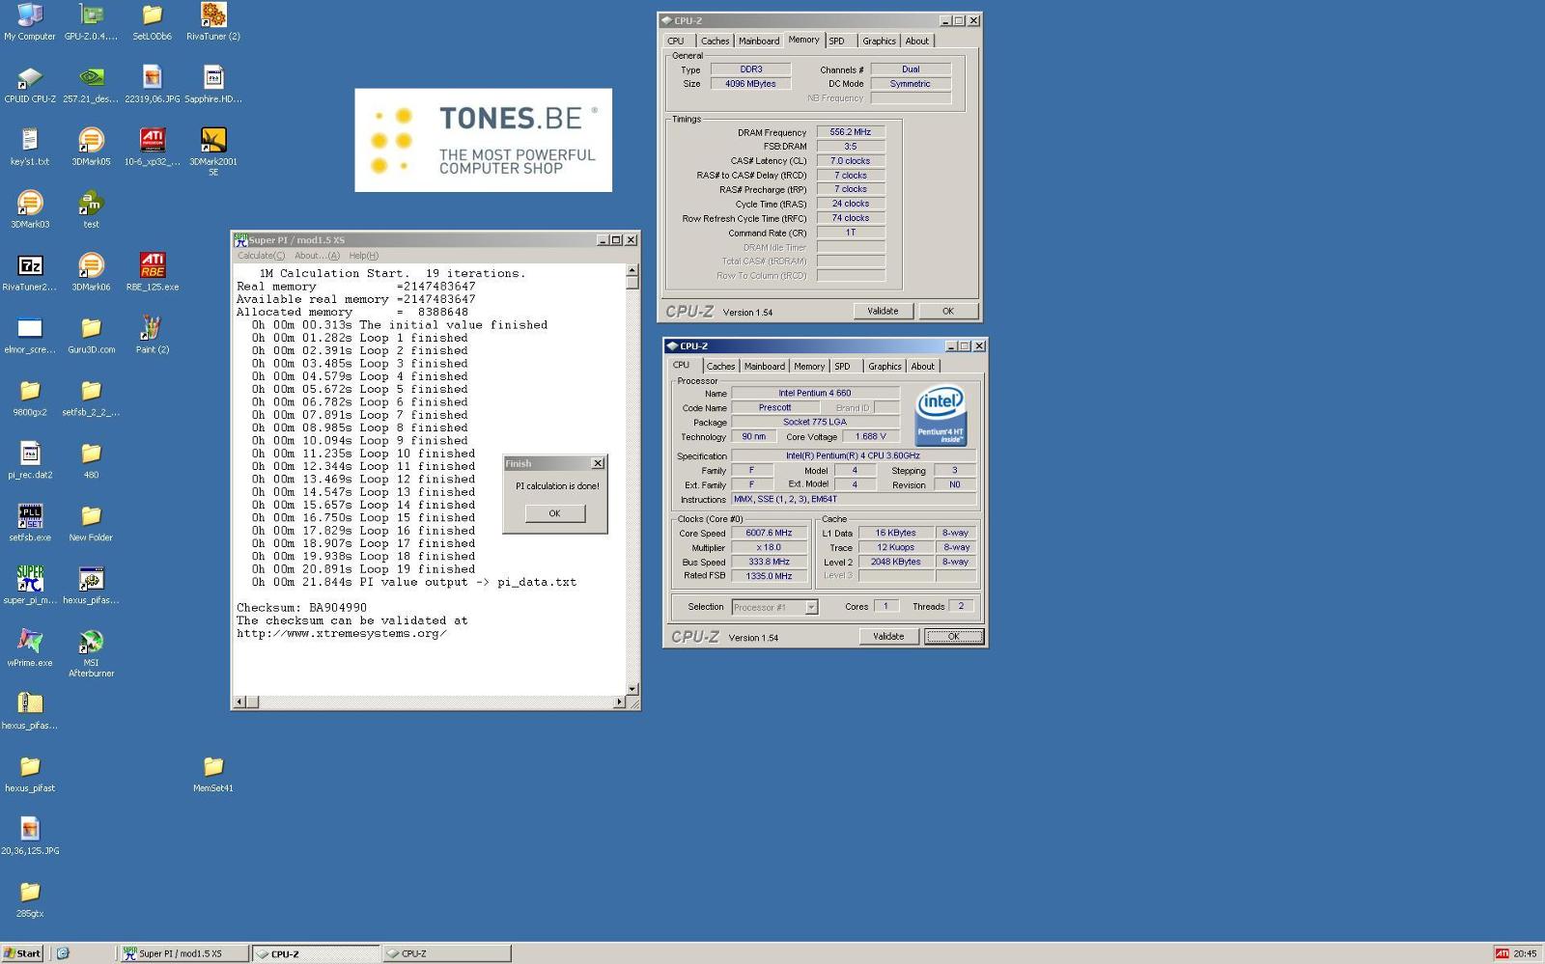Click Super PI horizontal scrollbar left arrow
Image resolution: width=1545 pixels, height=964 pixels.
click(x=239, y=702)
